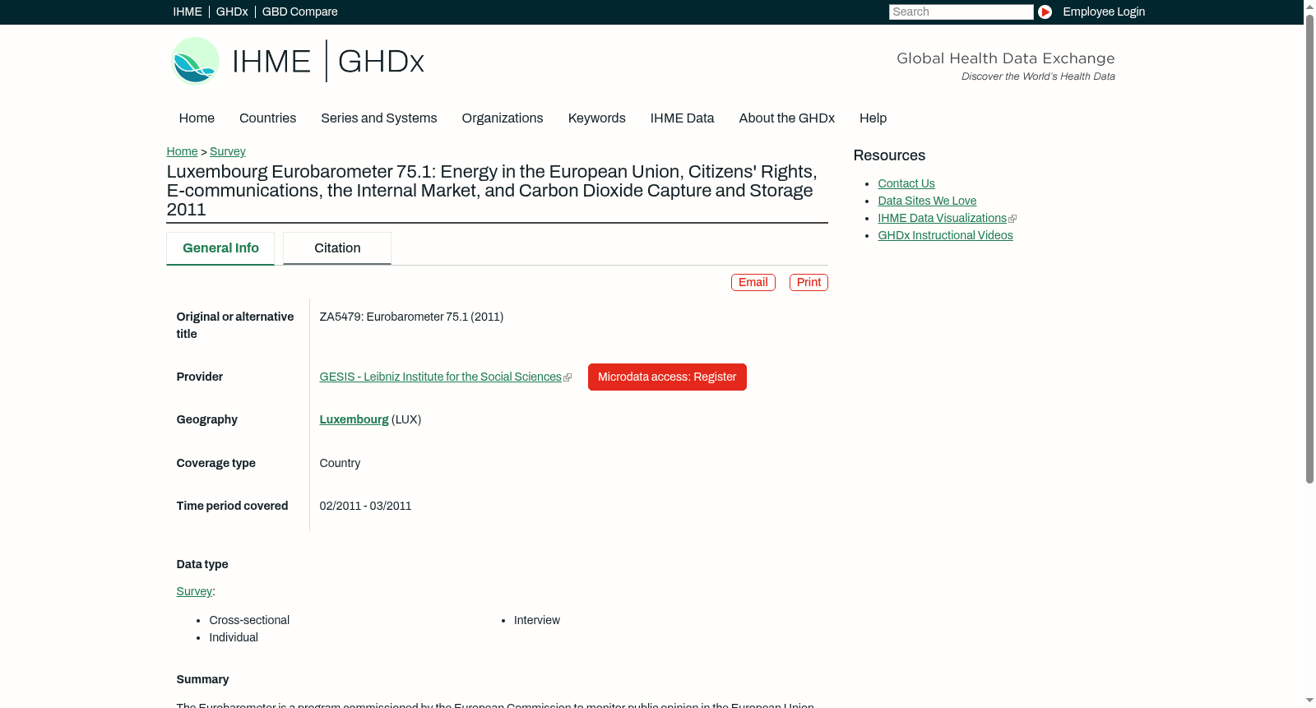Open Contact Us resource link
The height and width of the screenshot is (708, 1316).
coord(906,183)
